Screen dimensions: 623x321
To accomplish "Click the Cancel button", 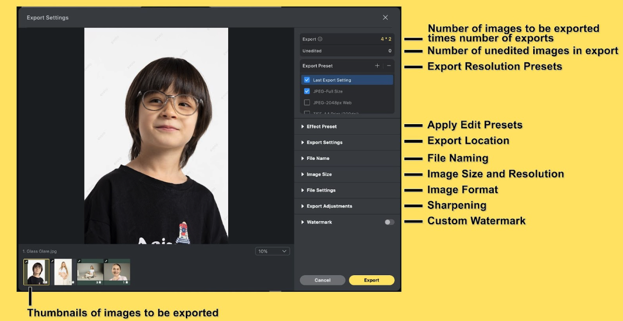I will coord(323,280).
